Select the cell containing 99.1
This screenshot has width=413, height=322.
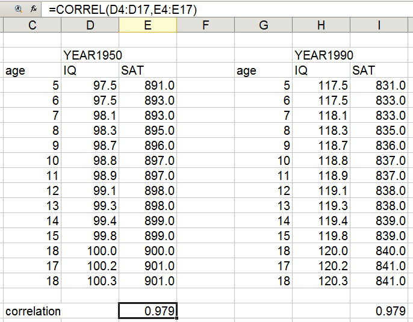point(90,190)
